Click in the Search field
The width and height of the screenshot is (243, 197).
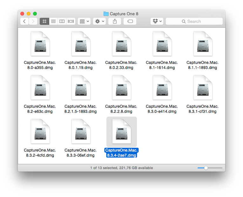pyautogui.click(x=194, y=21)
